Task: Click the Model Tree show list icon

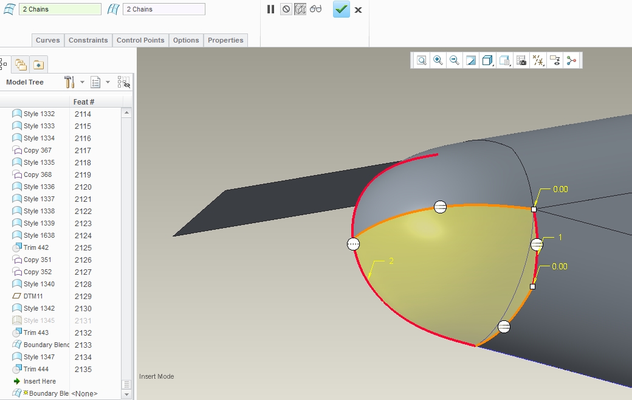Action: pos(95,82)
